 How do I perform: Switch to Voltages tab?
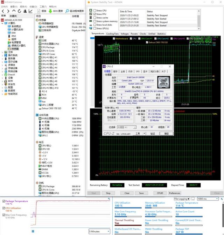[125, 34]
